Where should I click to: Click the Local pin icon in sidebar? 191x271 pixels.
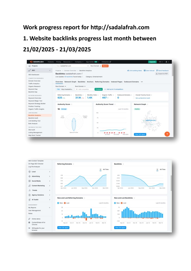pyautogui.click(x=29, y=172)
